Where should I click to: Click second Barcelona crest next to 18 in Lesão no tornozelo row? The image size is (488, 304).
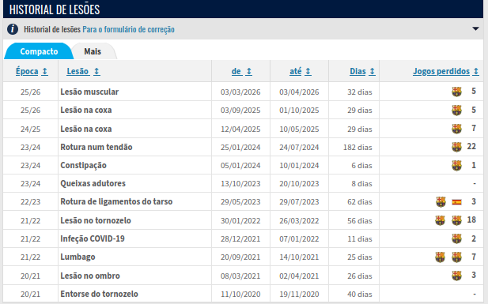click(456, 220)
